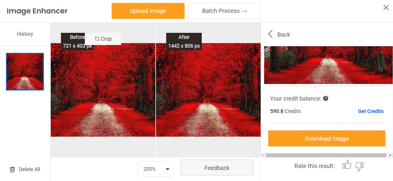Click the Batch Process arrow icon
Screen dimensions: 393x181
[244, 10]
